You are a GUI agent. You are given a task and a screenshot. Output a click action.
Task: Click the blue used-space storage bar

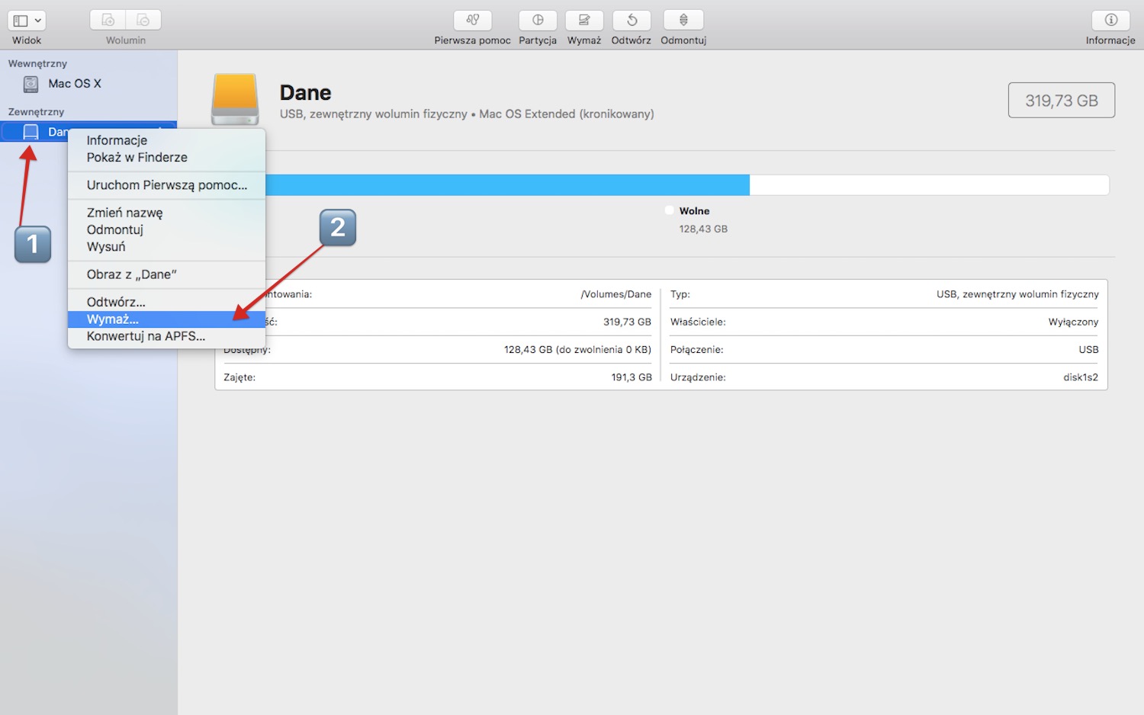[507, 185]
